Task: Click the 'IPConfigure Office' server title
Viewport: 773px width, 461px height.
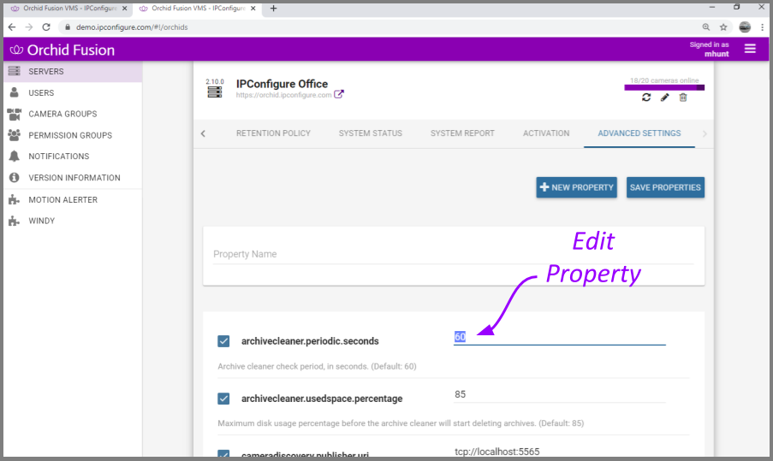Action: tap(282, 84)
